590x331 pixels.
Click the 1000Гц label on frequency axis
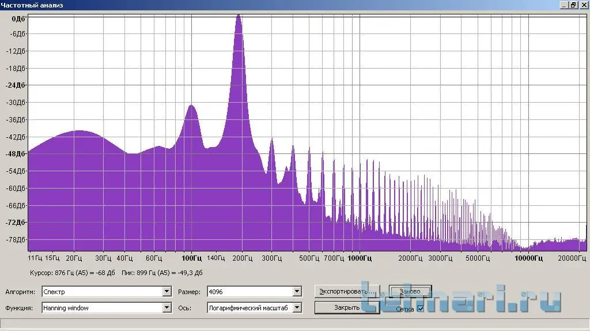tap(361, 258)
